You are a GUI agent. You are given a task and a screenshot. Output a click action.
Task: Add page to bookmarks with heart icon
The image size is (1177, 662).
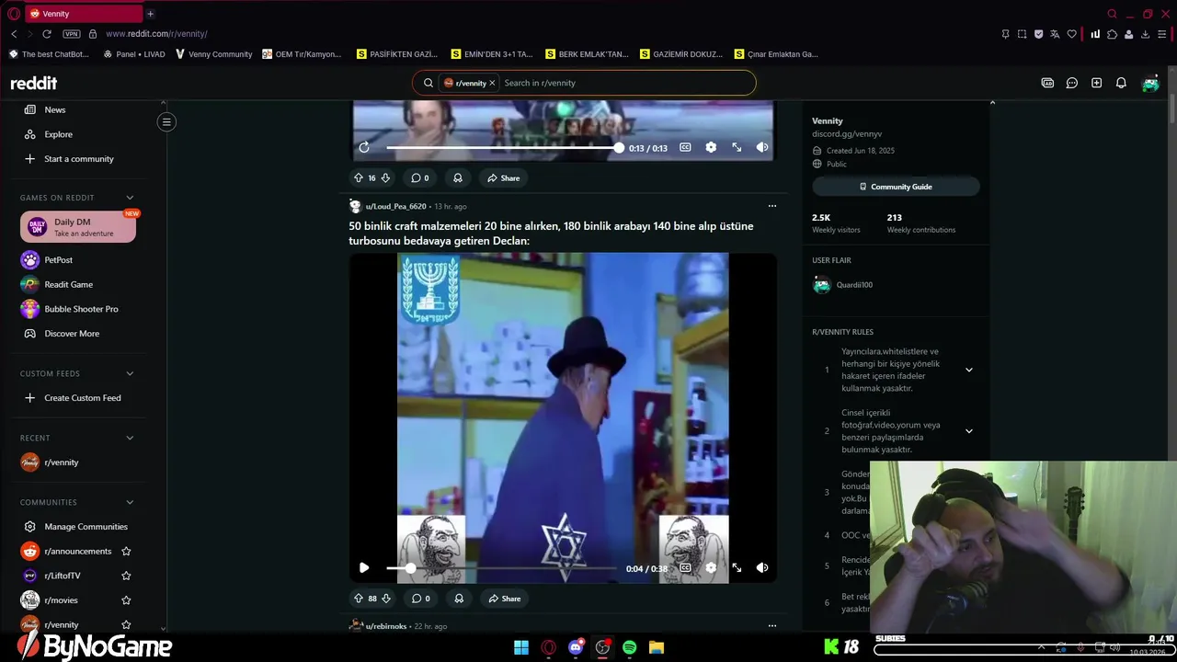tap(1072, 34)
